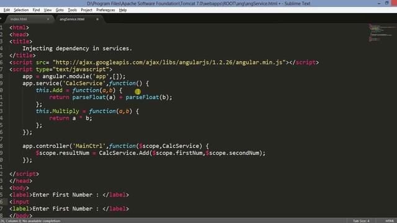Open the Help menu
The width and height of the screenshot is (397, 223).
[x=123, y=10]
